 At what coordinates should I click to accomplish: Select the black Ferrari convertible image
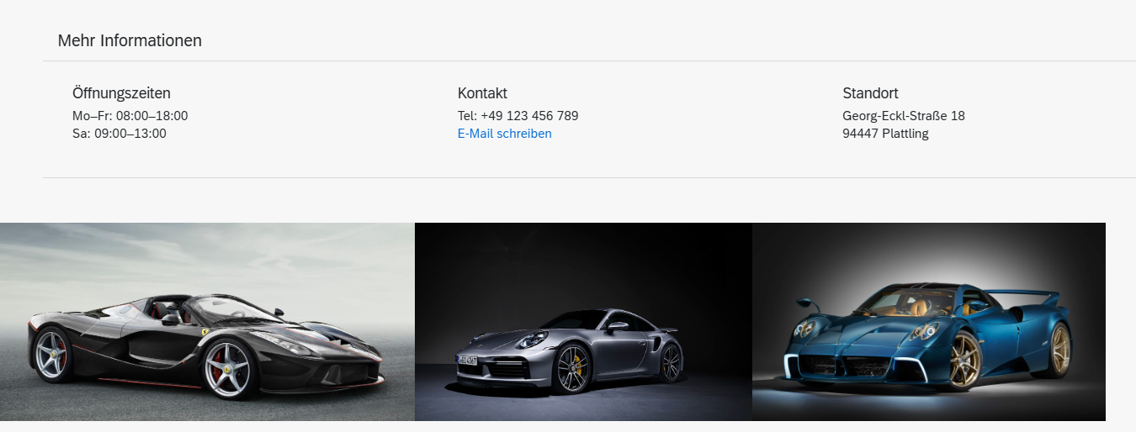207,322
